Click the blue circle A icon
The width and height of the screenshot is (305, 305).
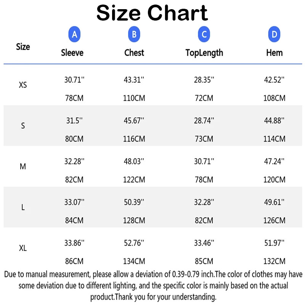click(75, 35)
